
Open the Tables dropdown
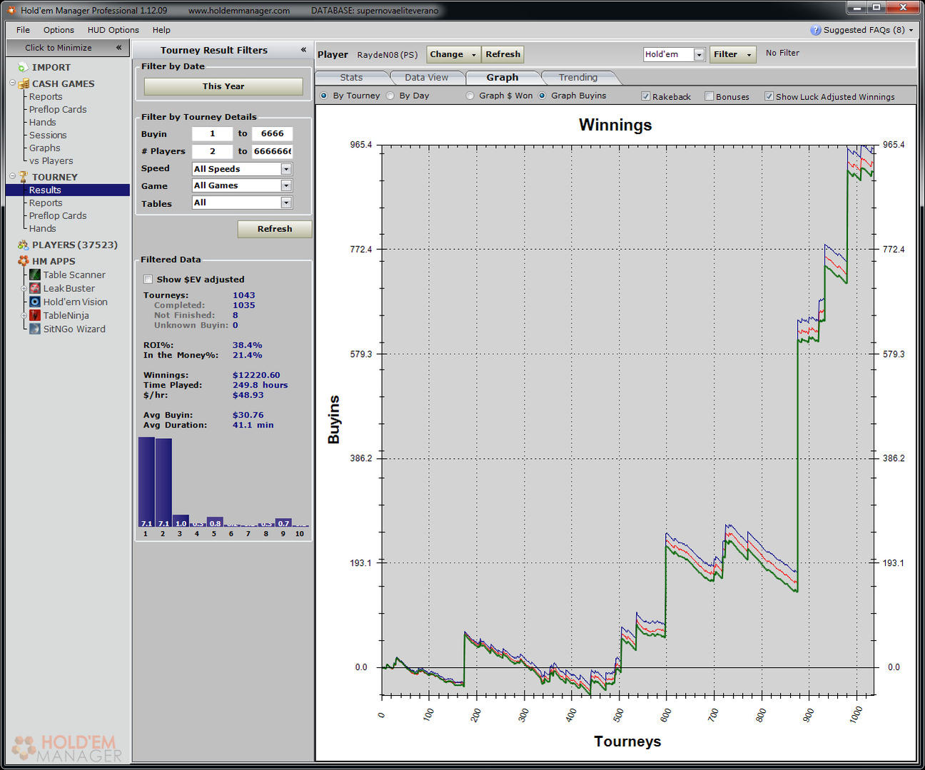[x=286, y=203]
